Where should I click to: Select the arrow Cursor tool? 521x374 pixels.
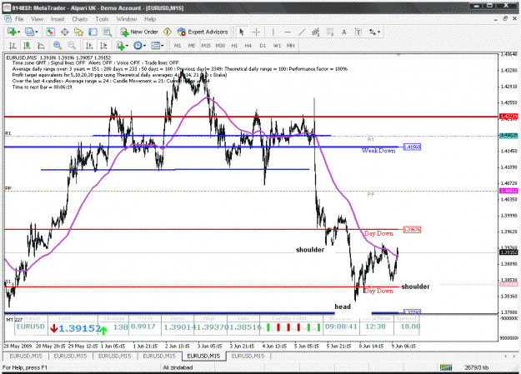[242, 32]
